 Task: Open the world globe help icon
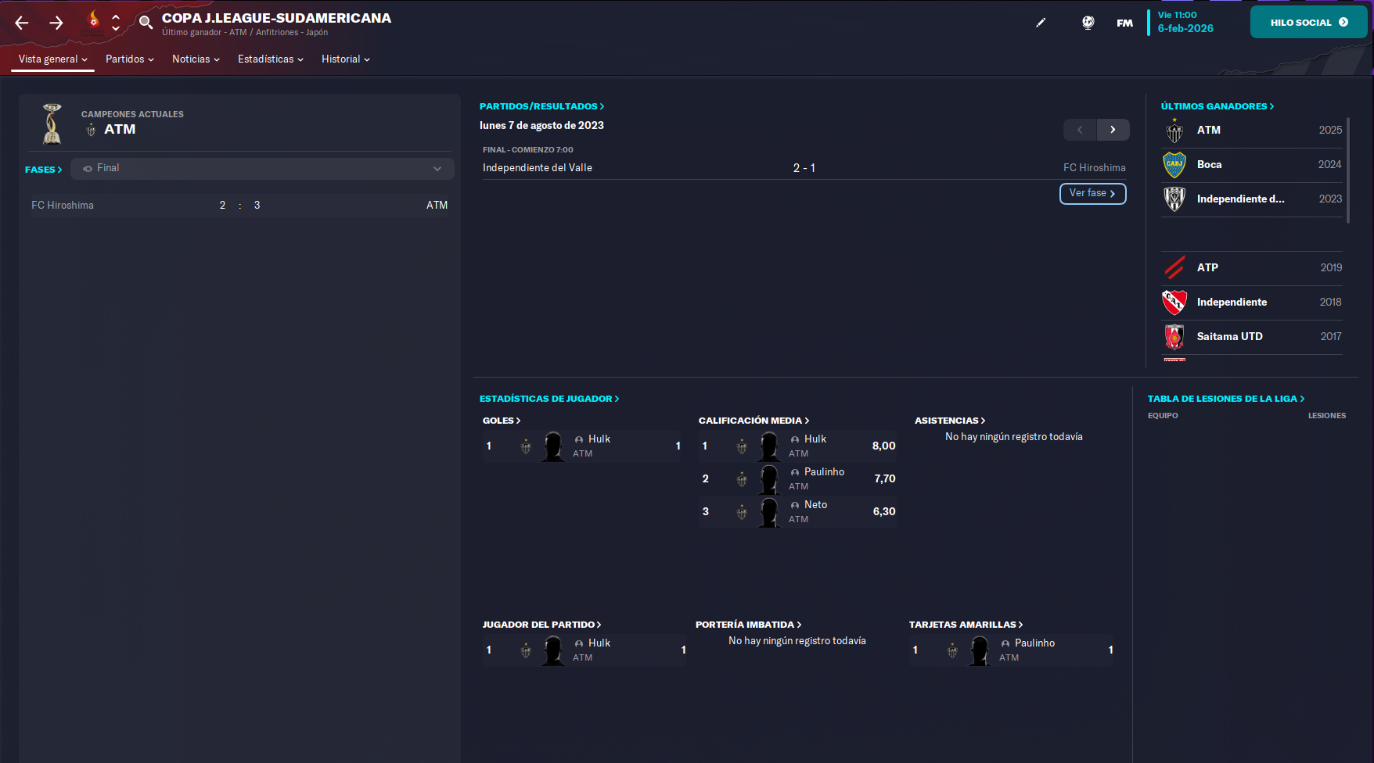(x=1088, y=23)
